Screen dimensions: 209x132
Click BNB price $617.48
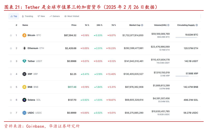[72, 87]
